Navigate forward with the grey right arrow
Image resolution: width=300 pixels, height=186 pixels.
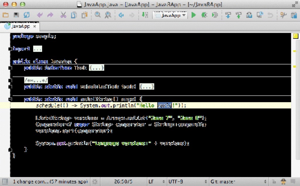pyautogui.click(x=132, y=15)
